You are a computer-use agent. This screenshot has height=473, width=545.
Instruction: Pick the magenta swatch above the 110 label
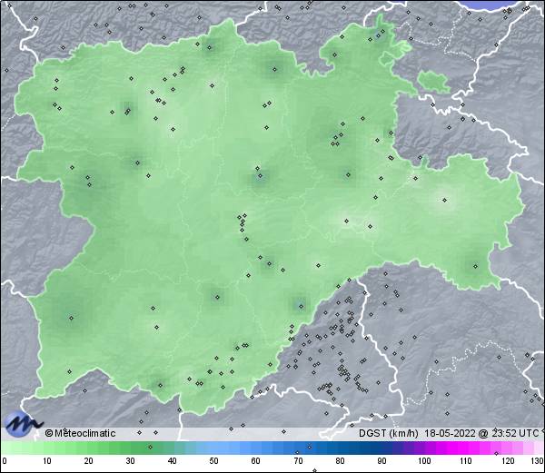[466, 448]
